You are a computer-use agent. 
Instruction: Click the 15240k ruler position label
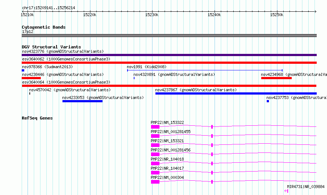coord(214,15)
